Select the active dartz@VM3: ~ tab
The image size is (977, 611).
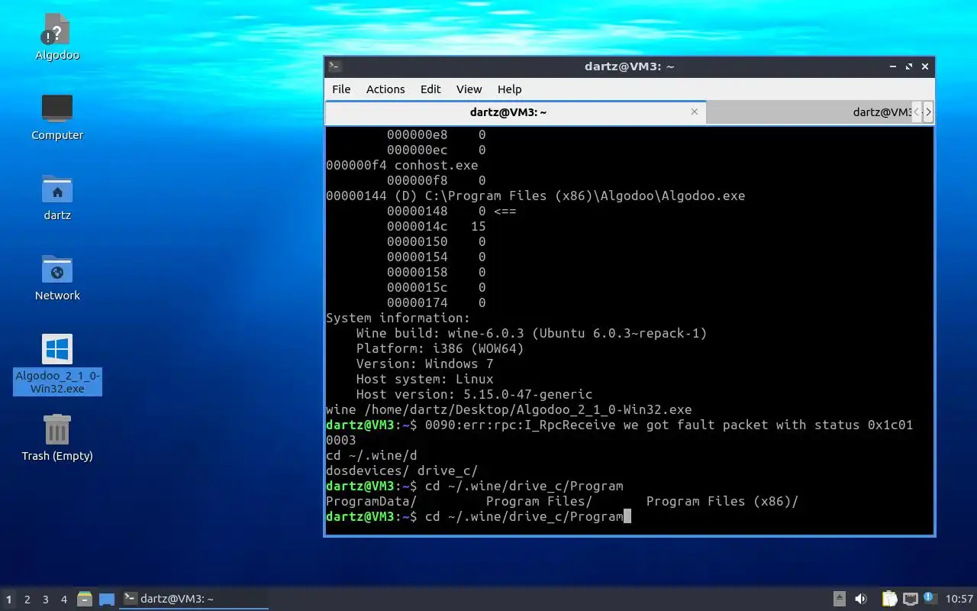[x=508, y=112]
